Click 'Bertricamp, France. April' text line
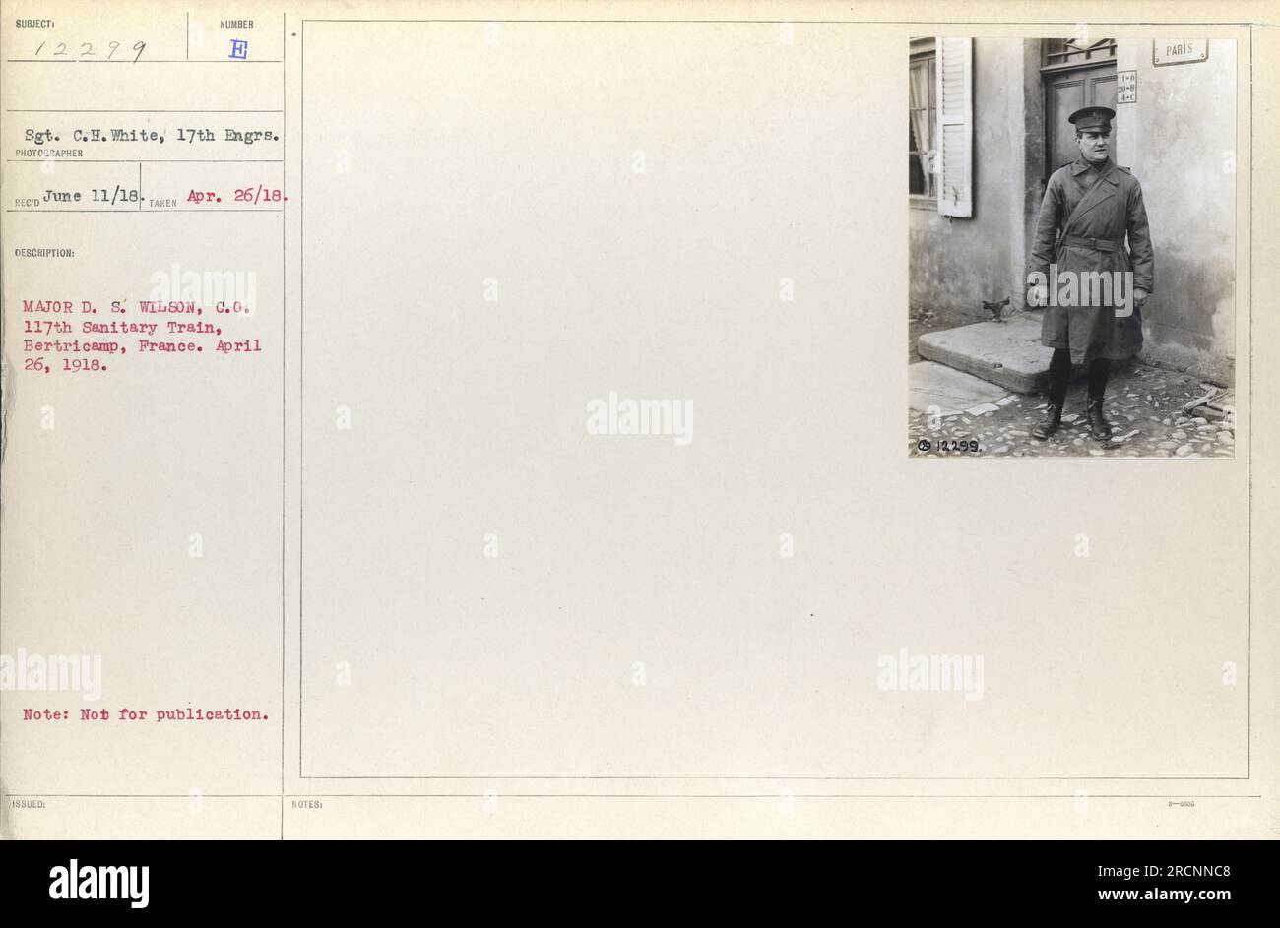This screenshot has width=1280, height=928. click(142, 346)
